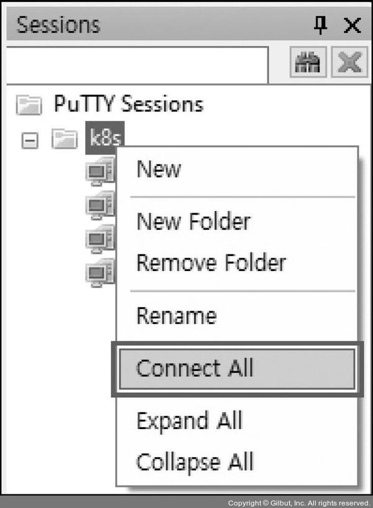
Task: Select Remove Folder menu entry
Action: click(211, 262)
